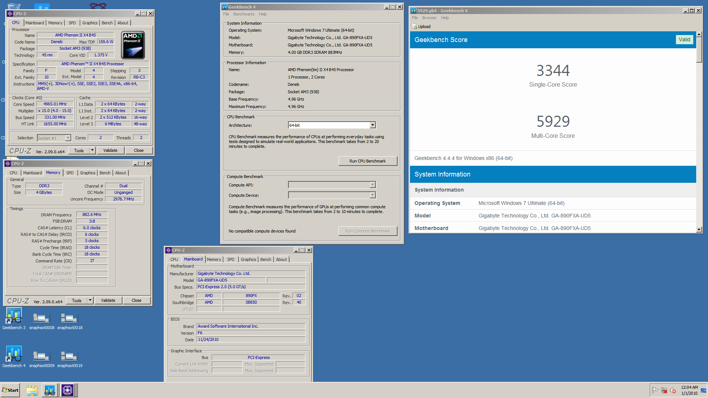Click the Start button
The height and width of the screenshot is (398, 708).
pyautogui.click(x=10, y=390)
